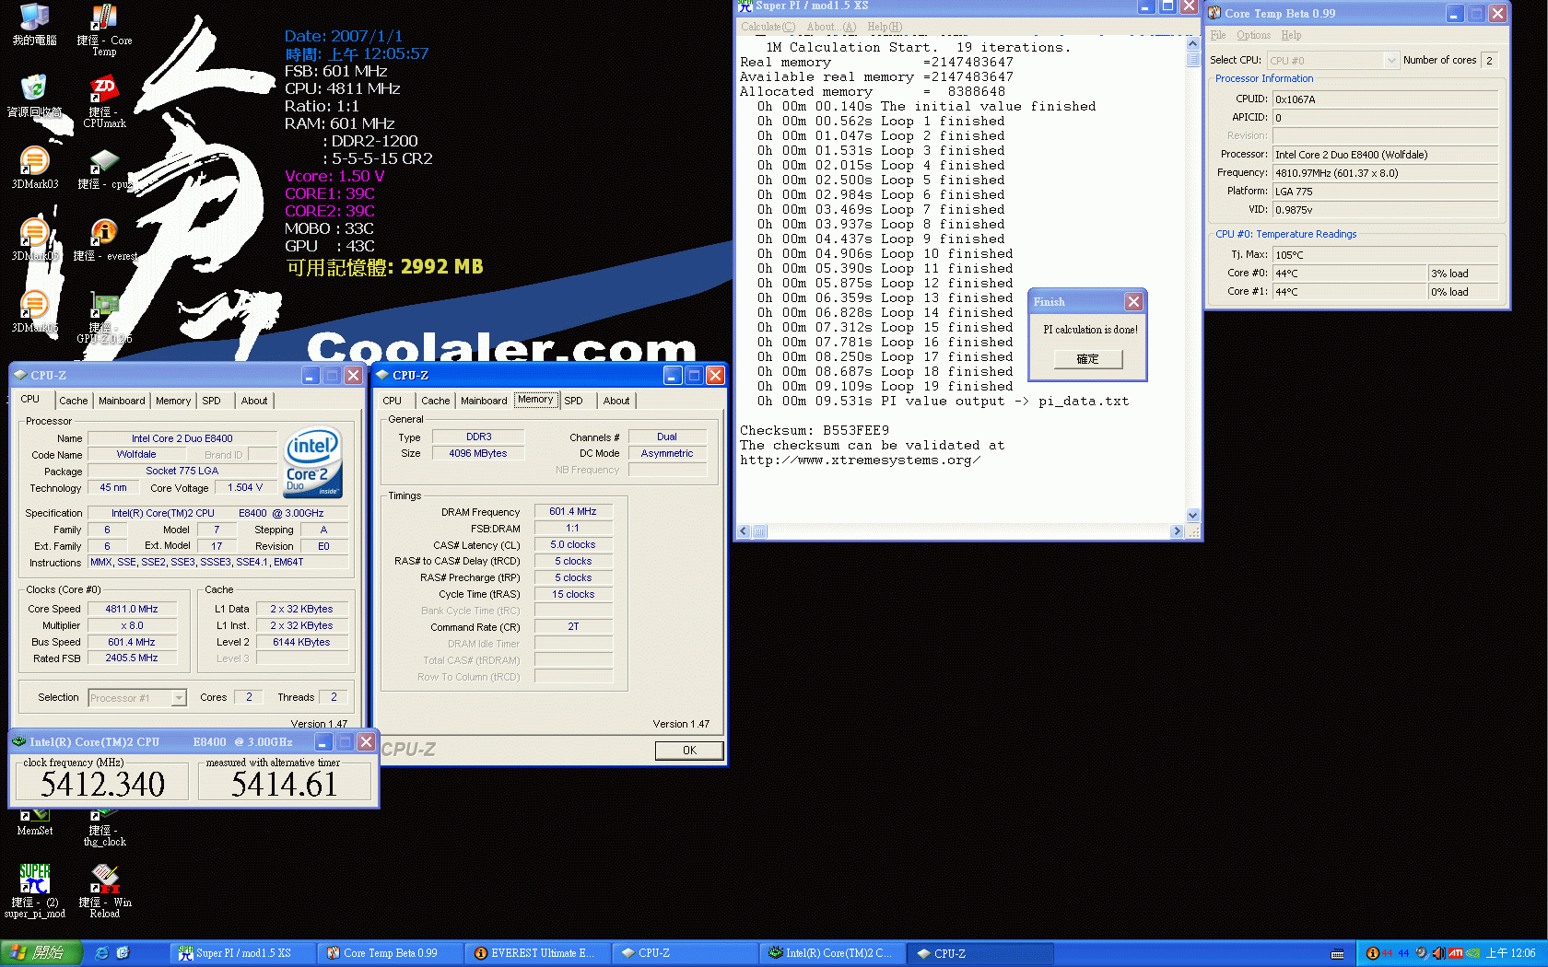Open the Recycle Bin (資源回收筒) icon

coord(34,96)
